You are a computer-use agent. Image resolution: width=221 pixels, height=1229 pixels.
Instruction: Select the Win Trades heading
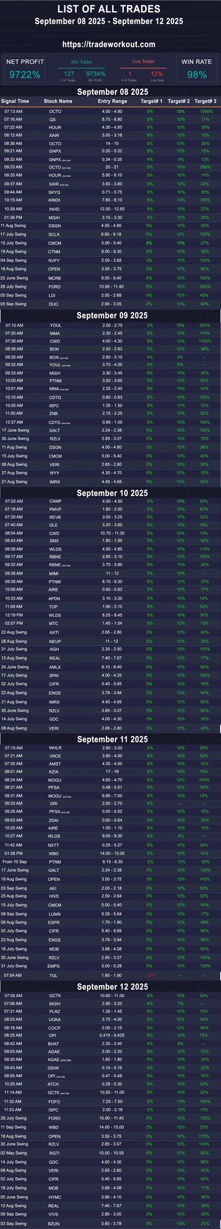click(x=81, y=61)
